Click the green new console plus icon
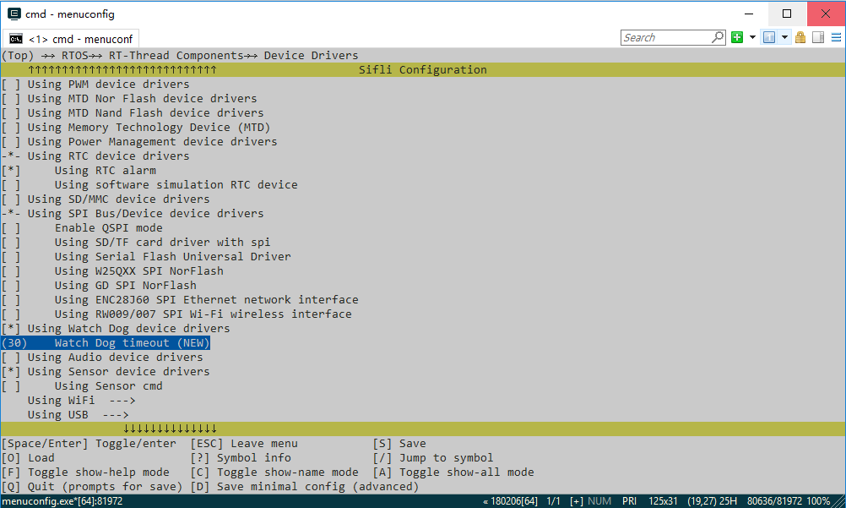The height and width of the screenshot is (508, 846). coord(737,37)
